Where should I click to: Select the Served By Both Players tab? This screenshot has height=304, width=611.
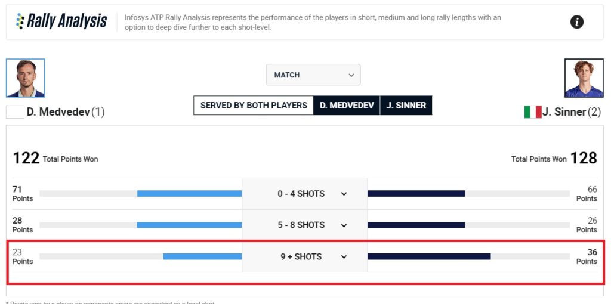[254, 106]
